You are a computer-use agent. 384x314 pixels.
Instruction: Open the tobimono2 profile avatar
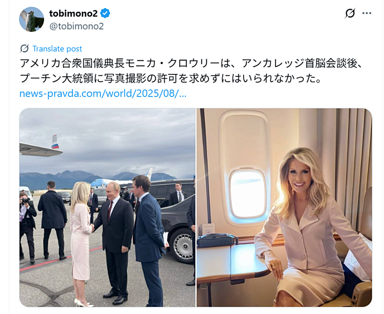click(x=31, y=19)
